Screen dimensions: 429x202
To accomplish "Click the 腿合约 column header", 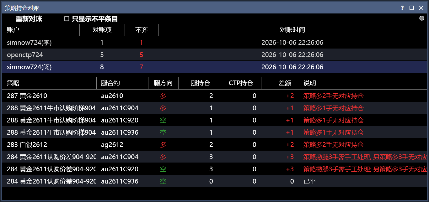I will (x=122, y=83).
